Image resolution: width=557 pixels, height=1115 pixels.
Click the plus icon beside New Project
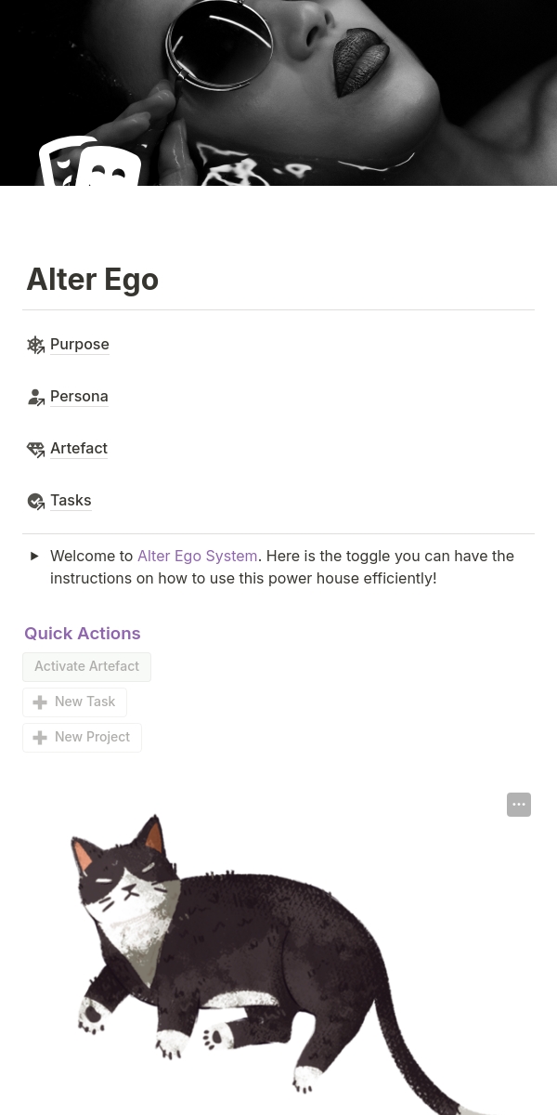tap(40, 738)
